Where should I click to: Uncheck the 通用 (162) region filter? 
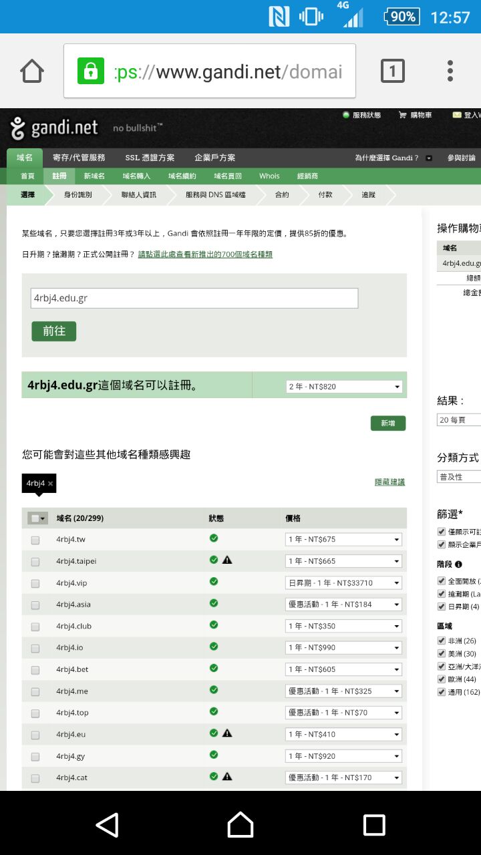441,692
